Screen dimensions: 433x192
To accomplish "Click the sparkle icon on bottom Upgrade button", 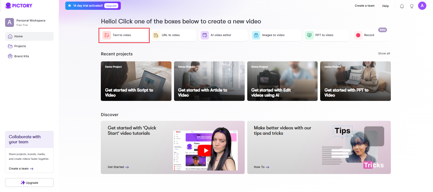I will tap(23, 183).
